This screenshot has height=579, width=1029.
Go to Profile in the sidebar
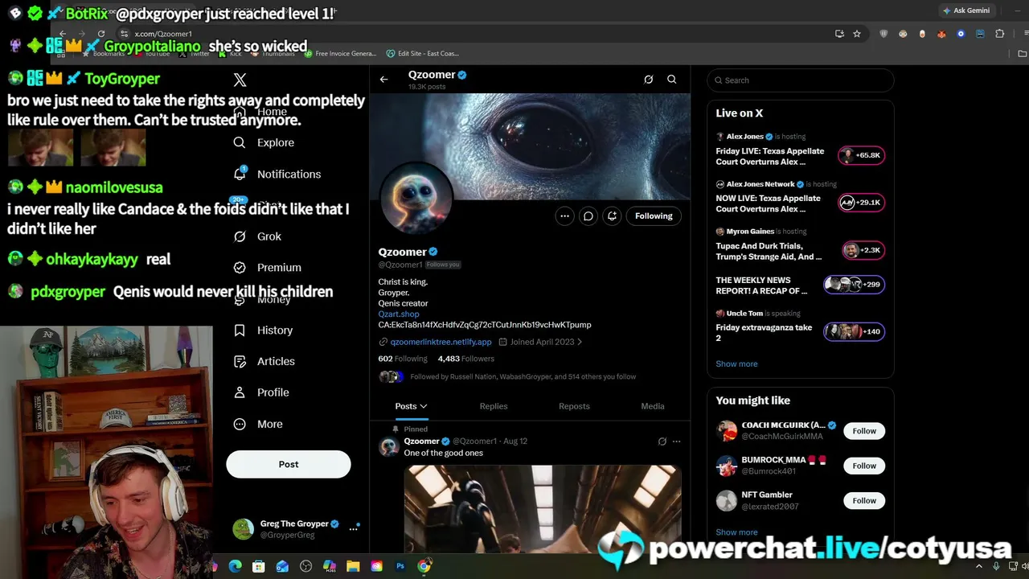point(261,392)
